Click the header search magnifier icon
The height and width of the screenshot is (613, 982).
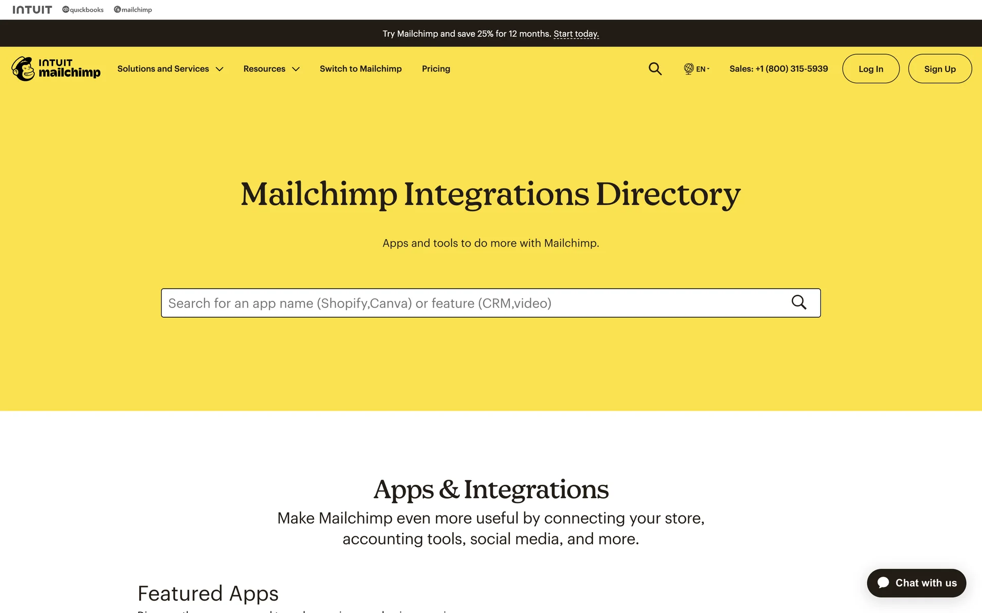click(655, 68)
